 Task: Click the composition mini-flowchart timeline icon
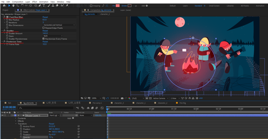(x=77, y=108)
